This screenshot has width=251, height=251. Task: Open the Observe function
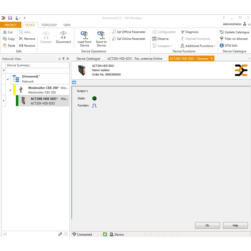click(160, 39)
